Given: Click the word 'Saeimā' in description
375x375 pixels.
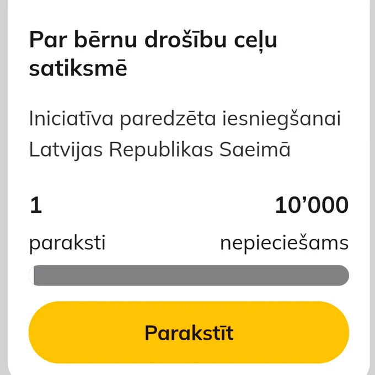Looking at the screenshot, I should coord(255,149).
